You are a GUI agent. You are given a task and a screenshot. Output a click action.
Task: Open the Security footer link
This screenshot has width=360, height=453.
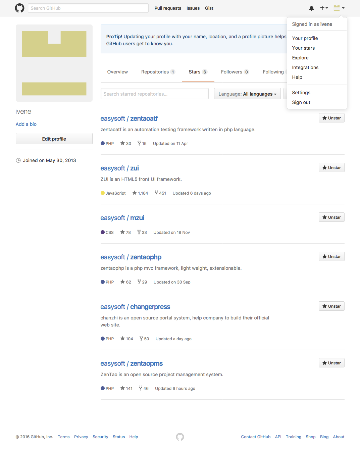[100, 437]
